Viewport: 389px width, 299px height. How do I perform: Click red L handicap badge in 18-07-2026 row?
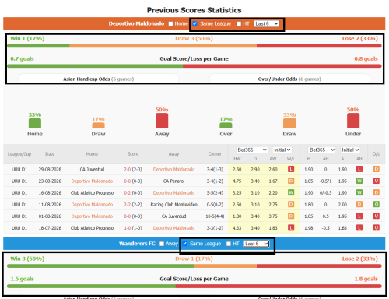point(359,227)
